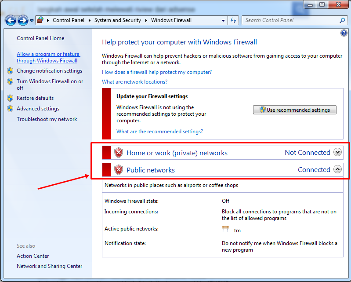Viewport: 351px width, 282px height.
Task: Open How does a firewall help protect link
Action: pyautogui.click(x=157, y=72)
